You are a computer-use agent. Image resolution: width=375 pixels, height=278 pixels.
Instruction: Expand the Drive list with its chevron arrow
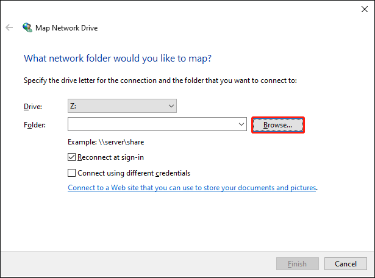(x=171, y=105)
